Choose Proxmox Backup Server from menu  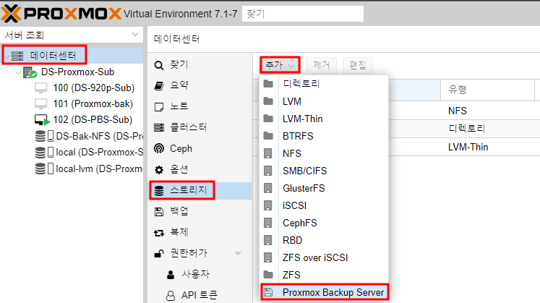pyautogui.click(x=324, y=292)
